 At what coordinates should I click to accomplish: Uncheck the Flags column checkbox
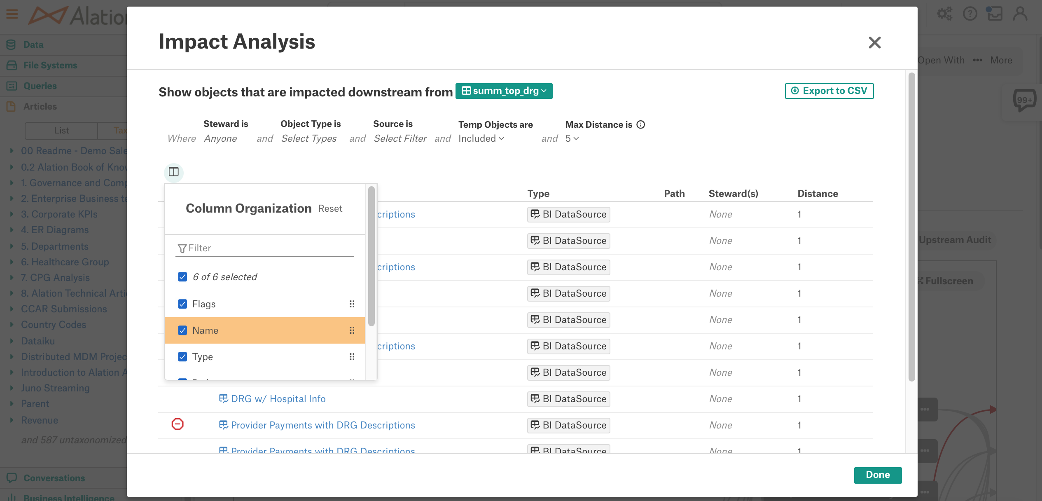(182, 304)
